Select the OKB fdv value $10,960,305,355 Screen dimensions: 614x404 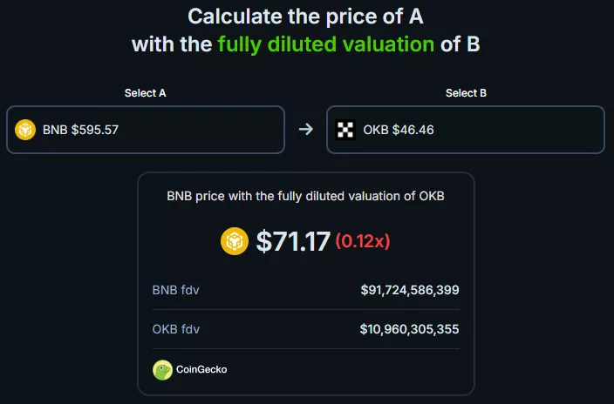(x=409, y=329)
